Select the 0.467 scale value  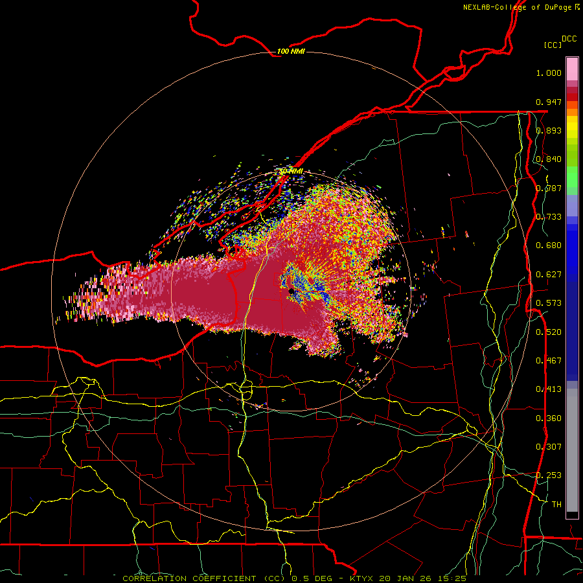pos(549,361)
